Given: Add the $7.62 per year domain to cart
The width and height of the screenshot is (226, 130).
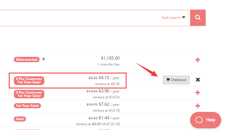Looking at the screenshot, I should [x=198, y=106].
